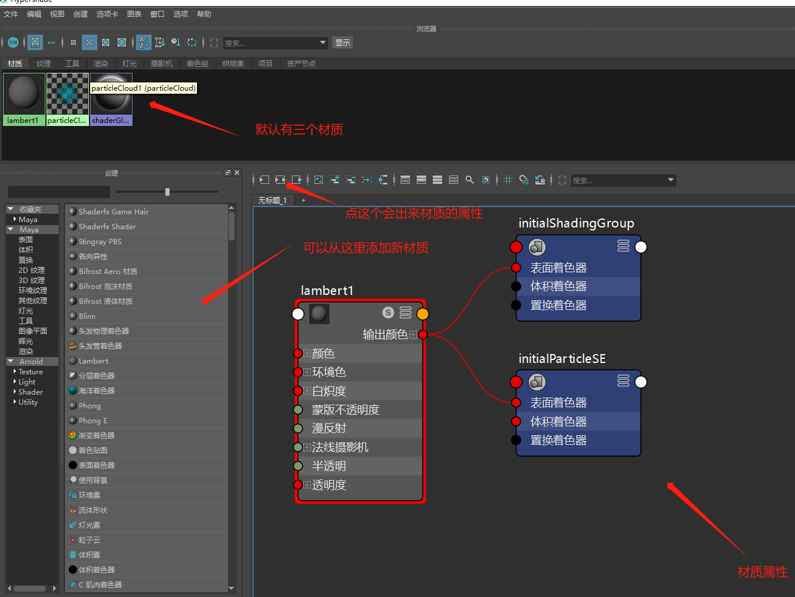Viewport: 795px width, 597px height.
Task: Set browser swatches to medium size
Action: [x=90, y=42]
